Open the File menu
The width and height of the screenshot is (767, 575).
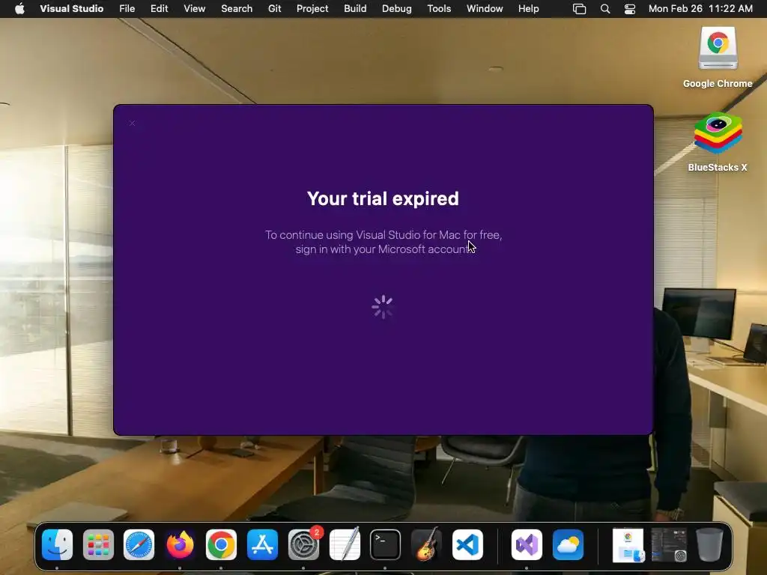click(x=127, y=8)
